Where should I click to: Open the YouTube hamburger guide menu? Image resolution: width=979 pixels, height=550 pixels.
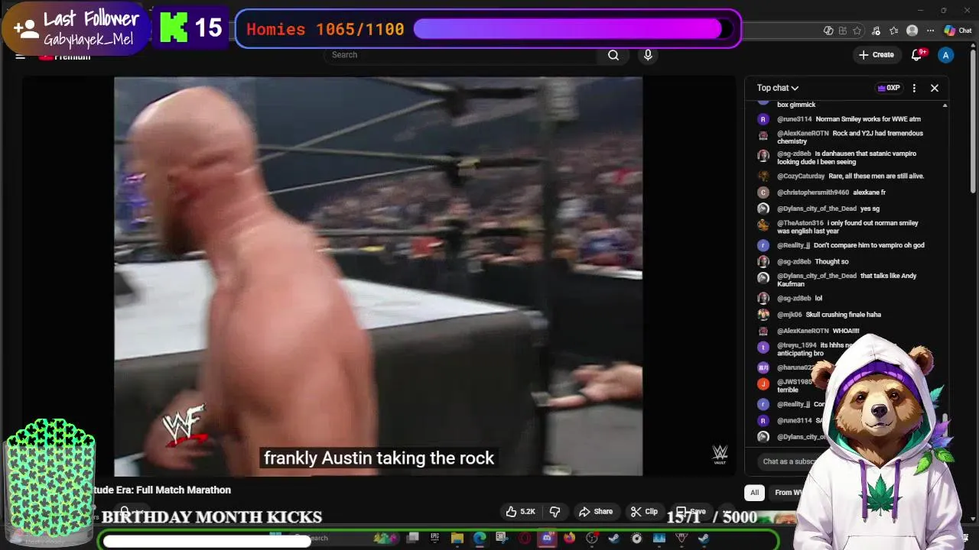[21, 56]
